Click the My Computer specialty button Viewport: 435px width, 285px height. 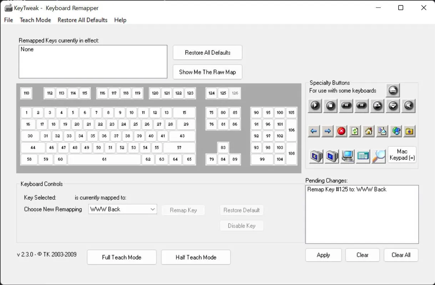point(348,156)
